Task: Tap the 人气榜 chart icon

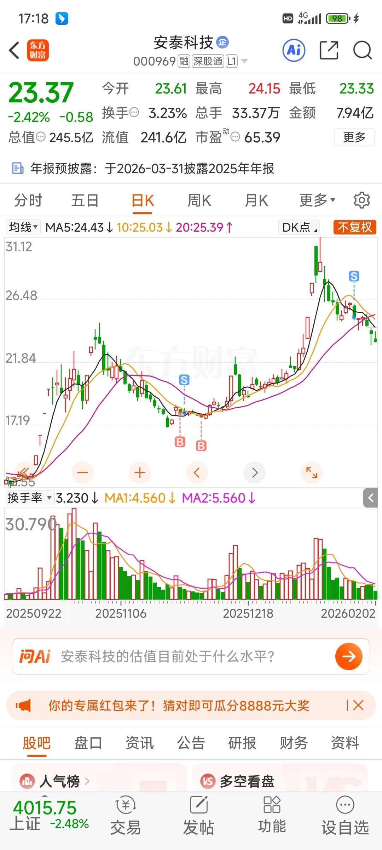Action: [28, 781]
